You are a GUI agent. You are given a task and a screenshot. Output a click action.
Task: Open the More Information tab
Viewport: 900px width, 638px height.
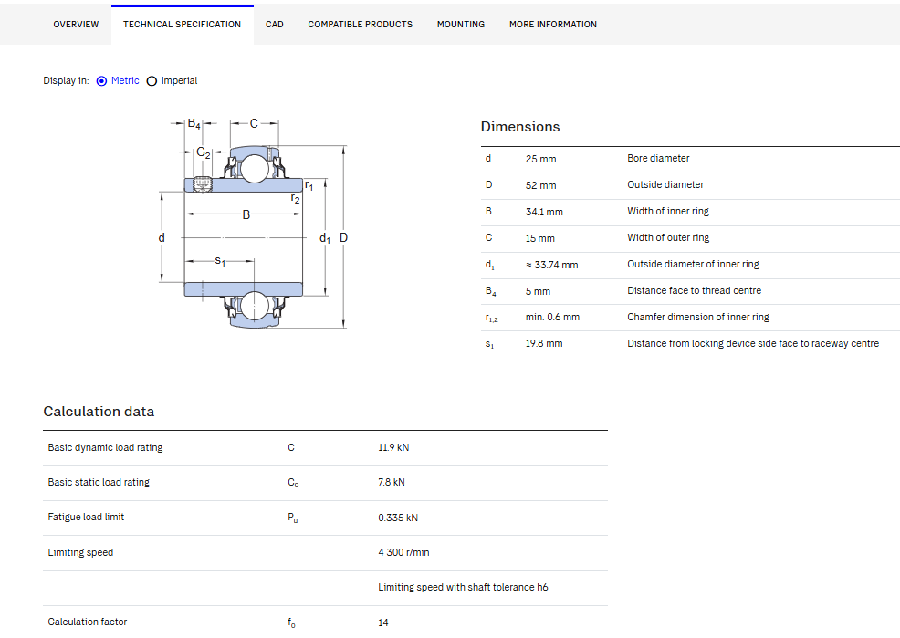pos(553,24)
